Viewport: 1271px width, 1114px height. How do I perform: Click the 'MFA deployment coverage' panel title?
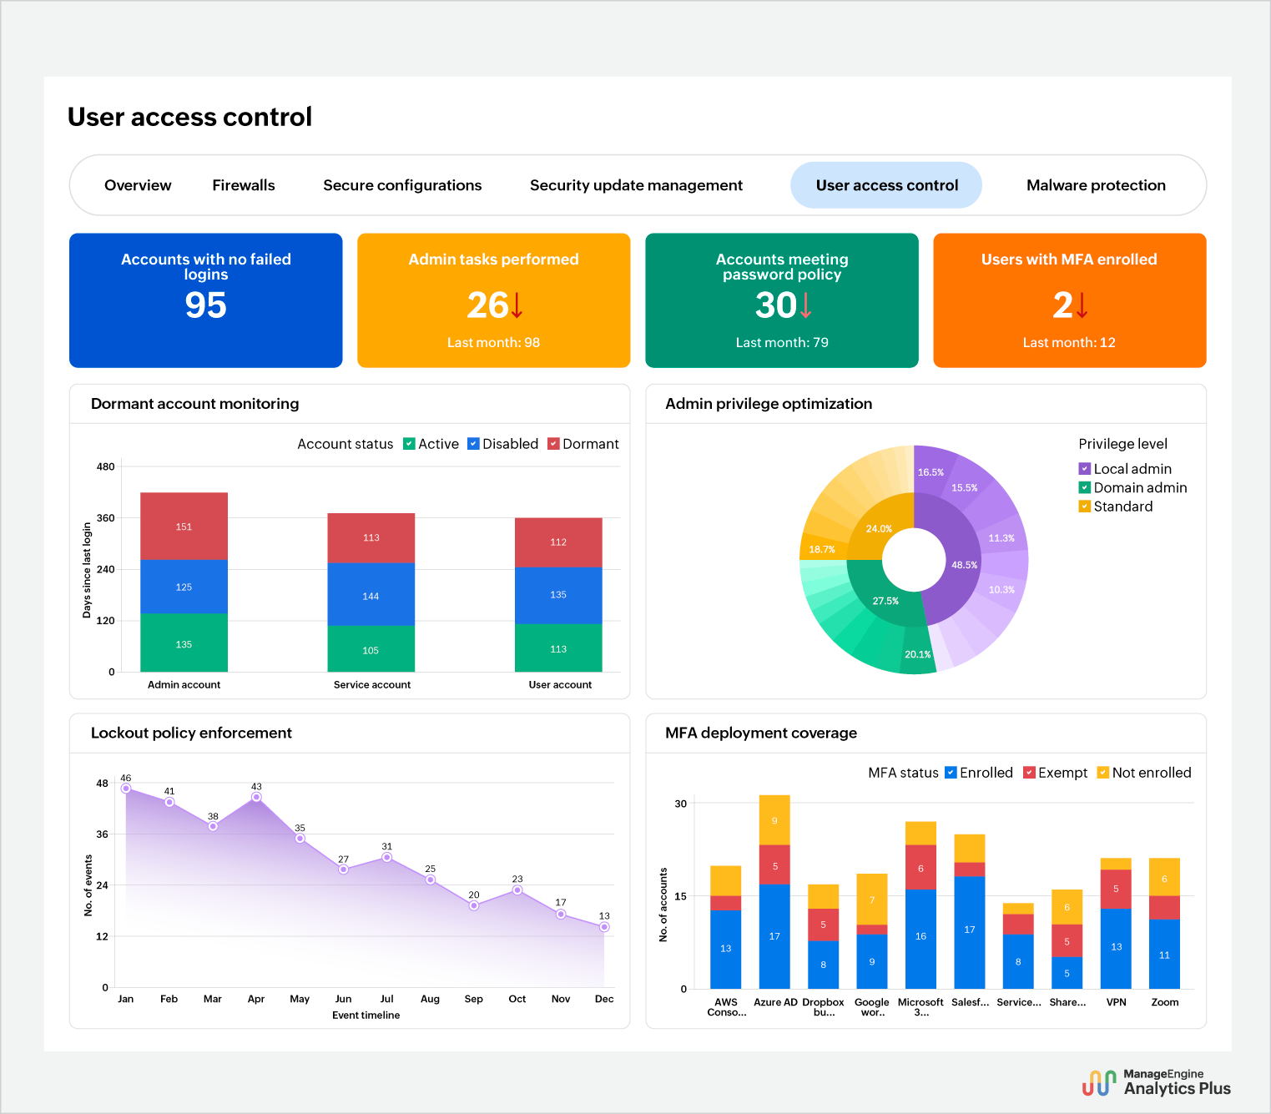click(x=761, y=733)
